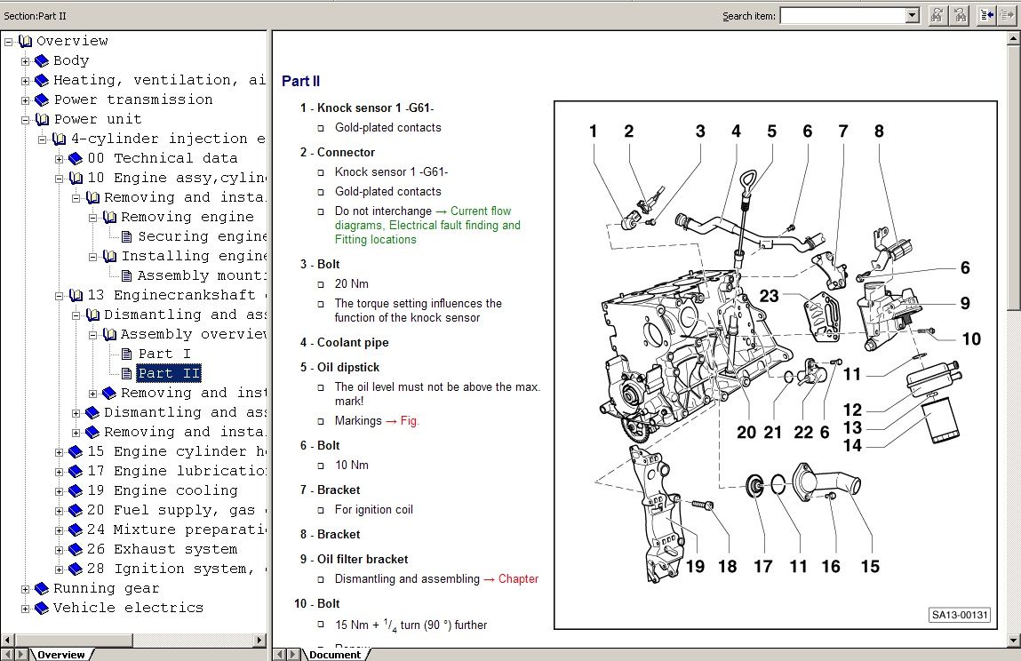Click the 28 Ignition system book icon
The image size is (1021, 661).
pyautogui.click(x=76, y=569)
